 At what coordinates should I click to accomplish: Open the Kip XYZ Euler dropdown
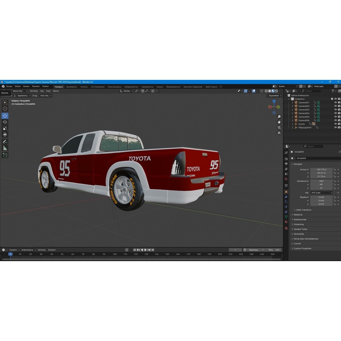(x=321, y=193)
